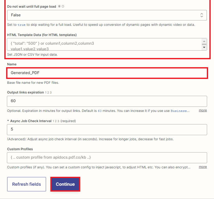Viewport: 214px width, 199px height.
Task: Click the 'Output links expiration' label
Action: (x=25, y=92)
